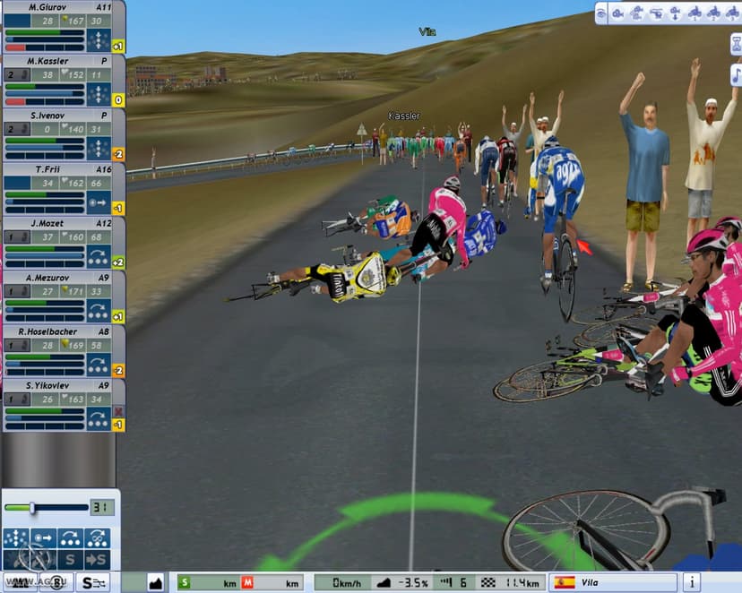Select the basic camera view icon
742x593 pixels.
point(618,13)
